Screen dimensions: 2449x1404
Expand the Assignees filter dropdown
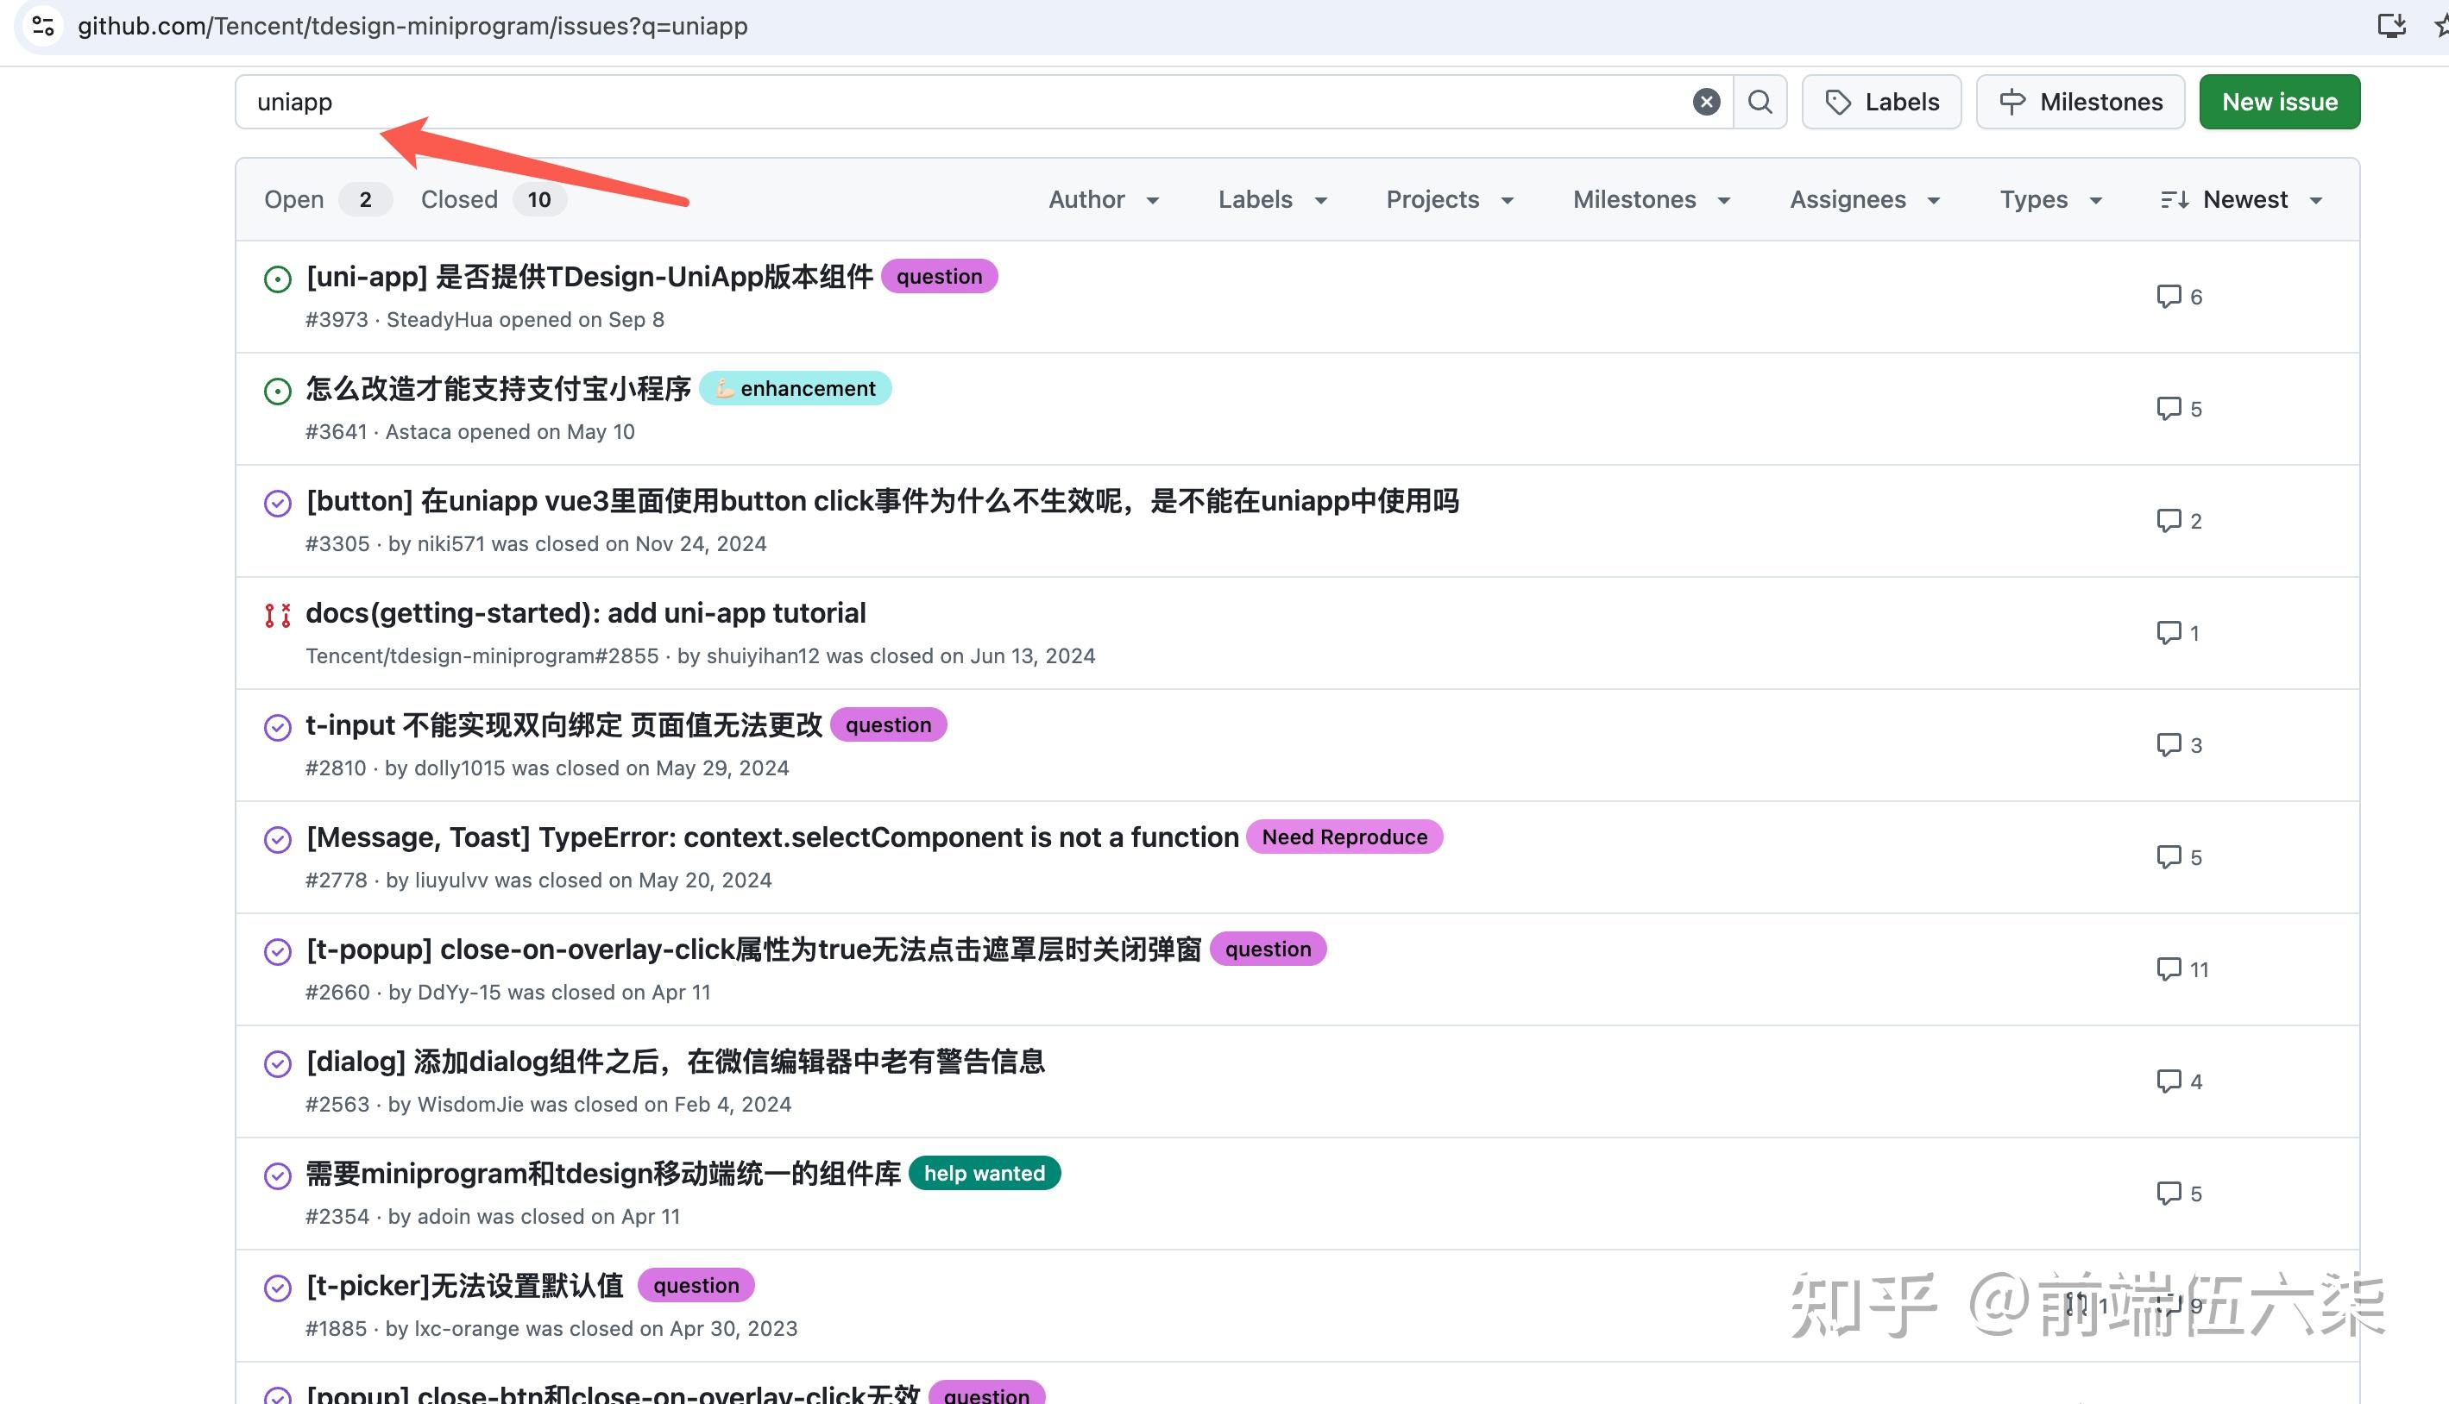click(1866, 199)
